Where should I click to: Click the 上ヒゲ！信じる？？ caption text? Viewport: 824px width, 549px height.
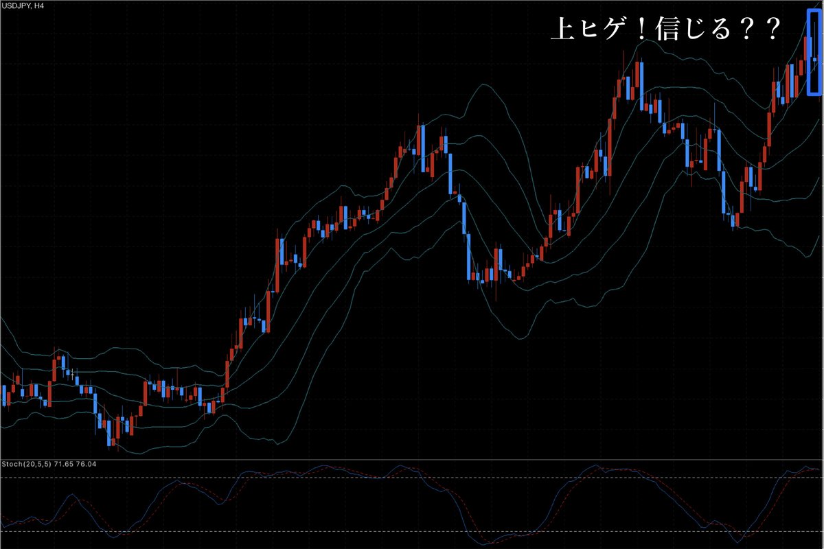[667, 30]
